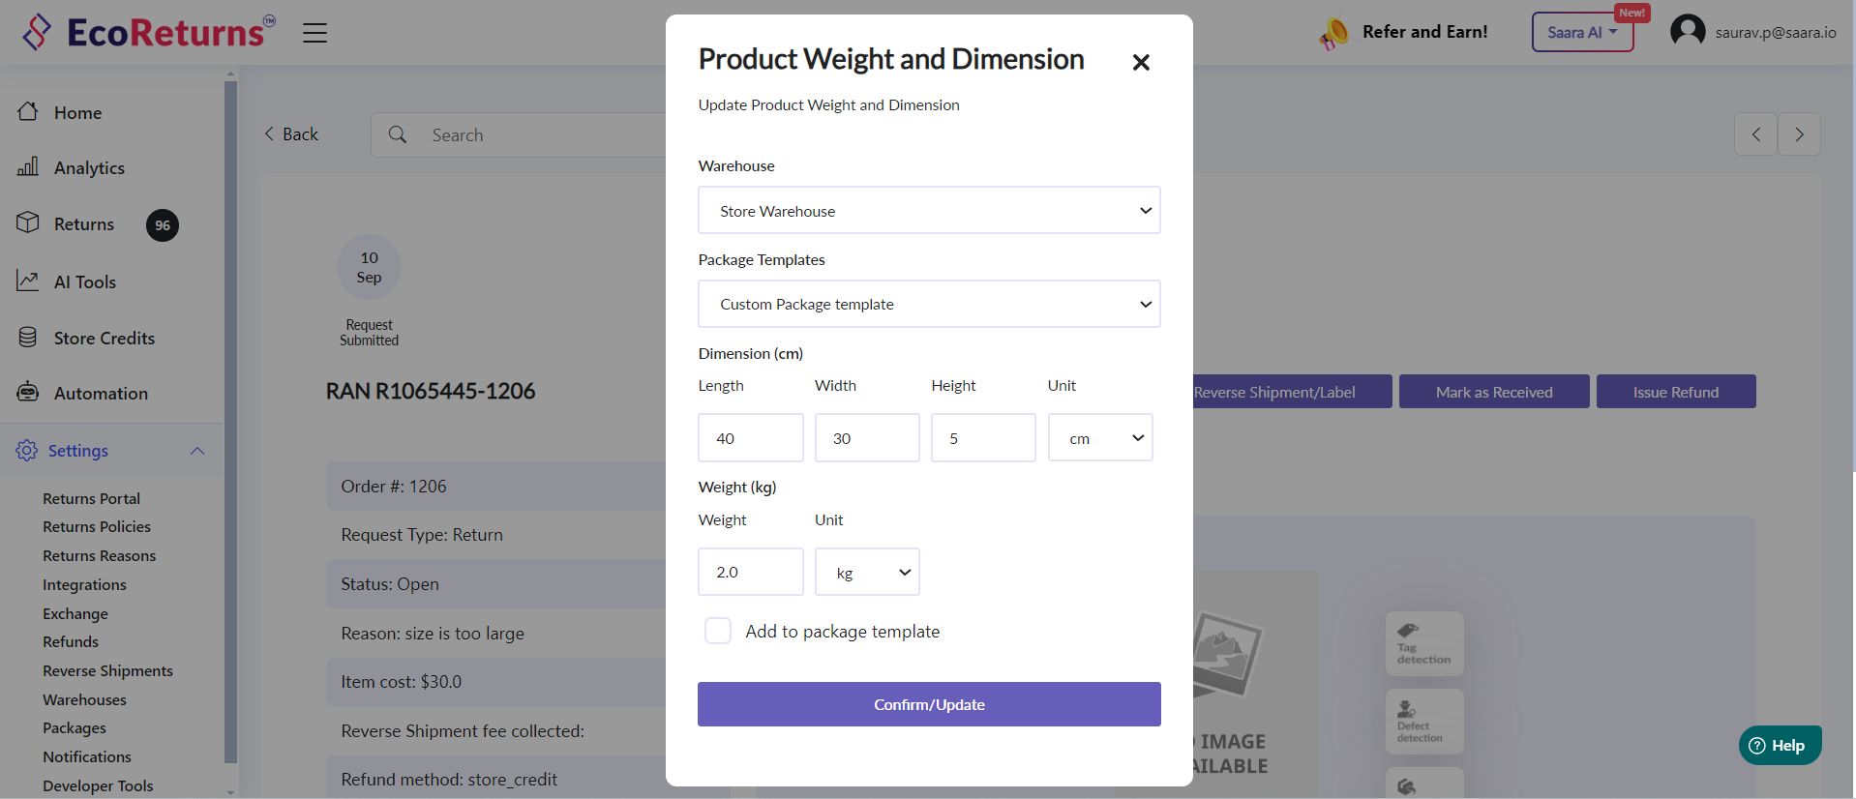Screen dimensions: 1856x799
Task: Change the dimension unit dropdown from cm
Action: click(x=1099, y=438)
